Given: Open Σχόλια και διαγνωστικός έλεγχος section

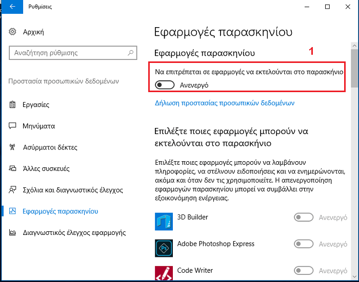Looking at the screenshot, I should coord(73,190).
